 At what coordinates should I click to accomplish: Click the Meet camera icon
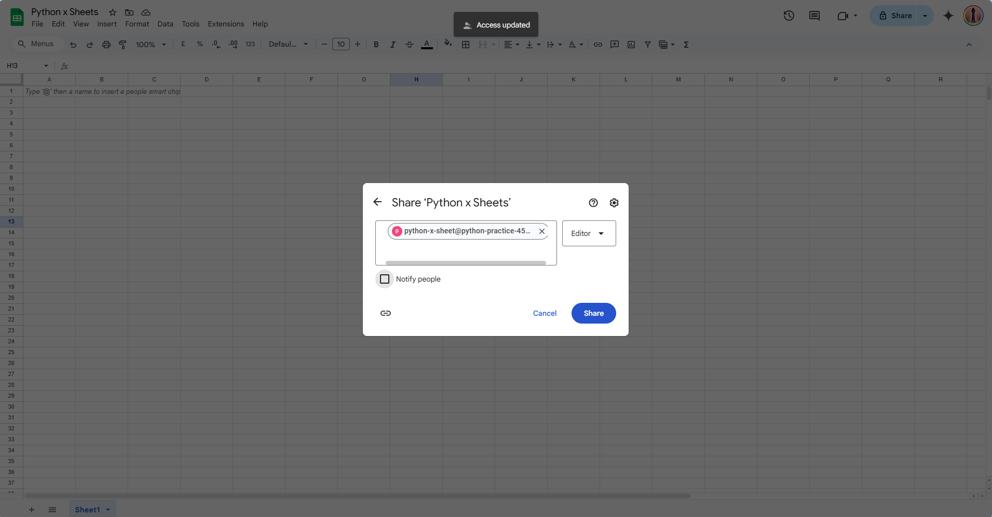843,16
